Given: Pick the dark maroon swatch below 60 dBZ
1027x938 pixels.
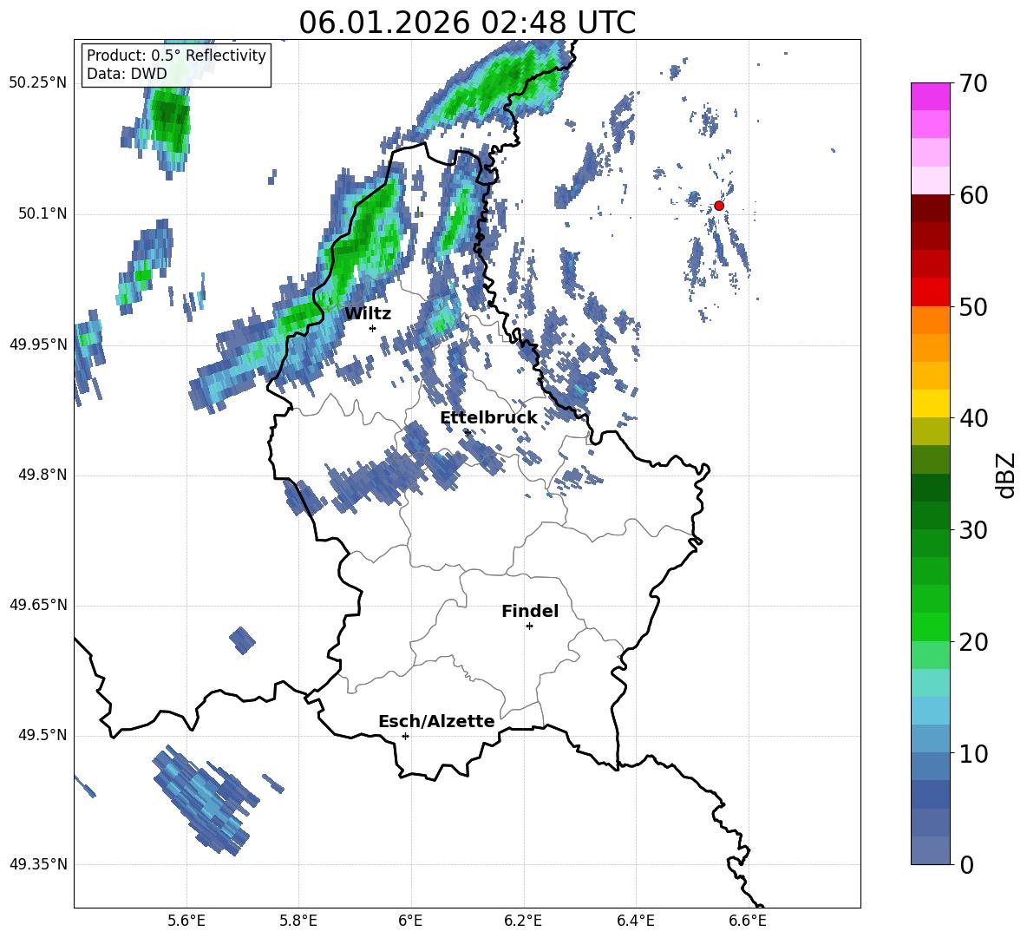Looking at the screenshot, I should click(931, 209).
